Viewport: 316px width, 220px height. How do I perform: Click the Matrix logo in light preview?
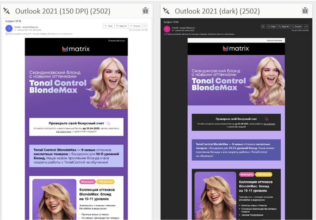click(x=76, y=49)
